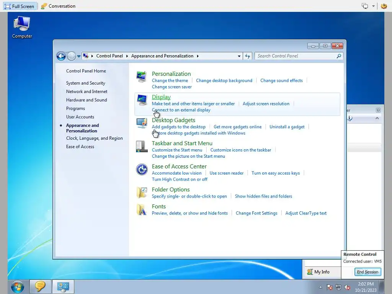Open the Conversation toolbar button
The height and width of the screenshot is (294, 392).
(x=58, y=6)
